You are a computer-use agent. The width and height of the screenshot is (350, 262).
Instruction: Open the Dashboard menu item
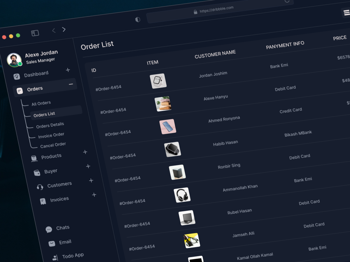[x=36, y=74]
